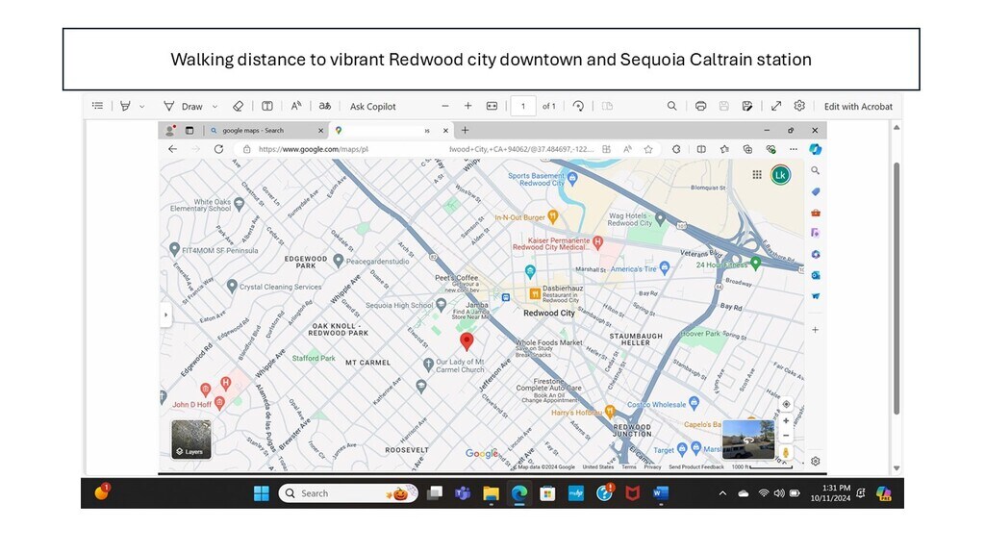Expand the Highlight options dropdown arrow
Screen dimensions: 985x554
(x=142, y=106)
